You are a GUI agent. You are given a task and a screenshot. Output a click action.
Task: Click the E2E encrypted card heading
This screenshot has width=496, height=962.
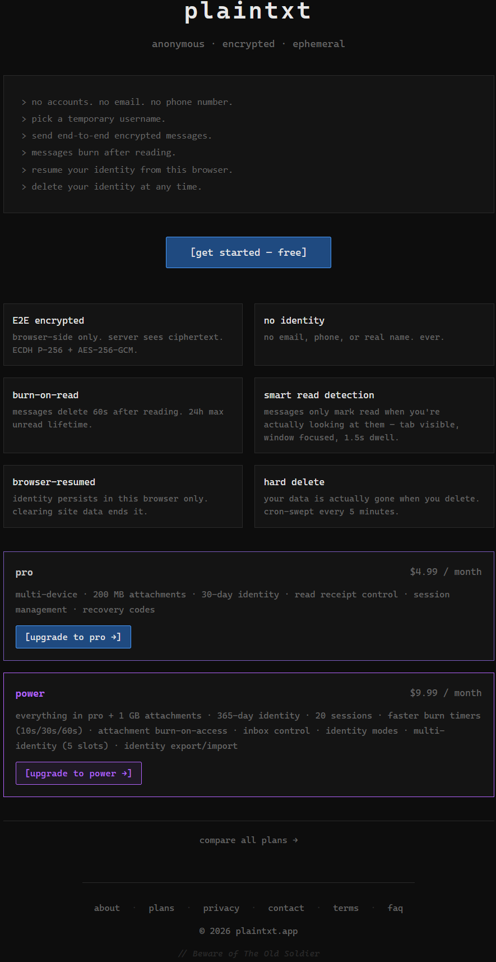(x=48, y=320)
